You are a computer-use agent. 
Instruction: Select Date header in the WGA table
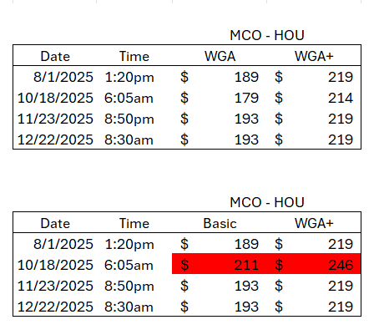coord(55,56)
